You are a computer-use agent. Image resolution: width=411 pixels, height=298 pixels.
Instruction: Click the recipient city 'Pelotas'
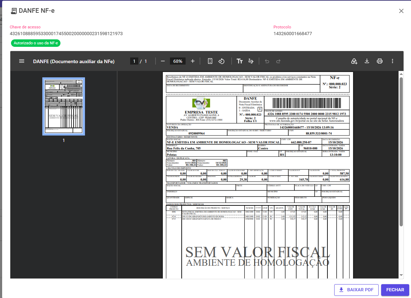point(172,155)
